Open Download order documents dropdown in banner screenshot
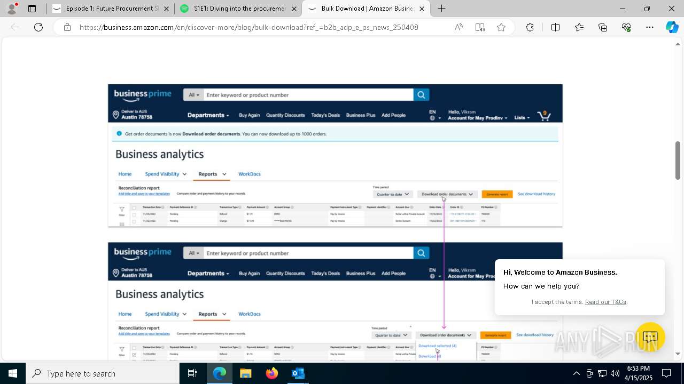This screenshot has height=384, width=684. pos(447,195)
